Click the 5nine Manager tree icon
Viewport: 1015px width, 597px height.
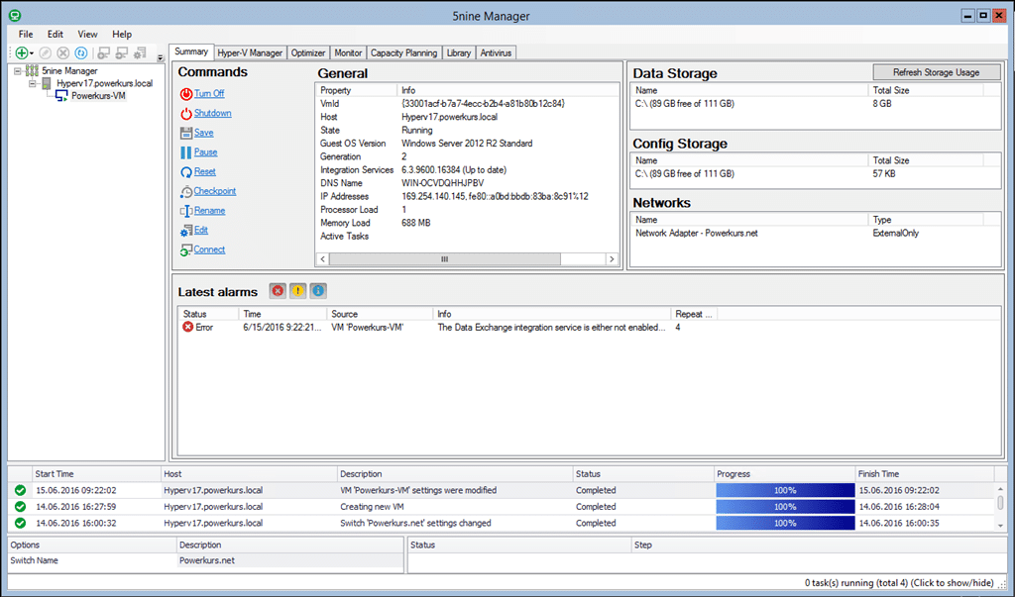32,71
